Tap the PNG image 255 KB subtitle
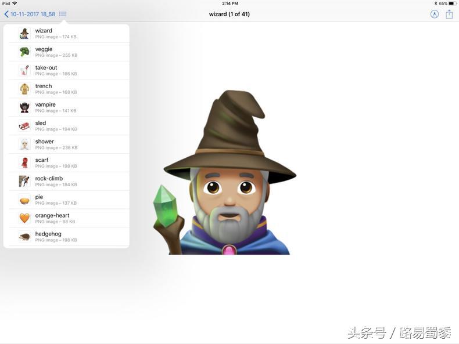The width and height of the screenshot is (459, 344). (56, 55)
